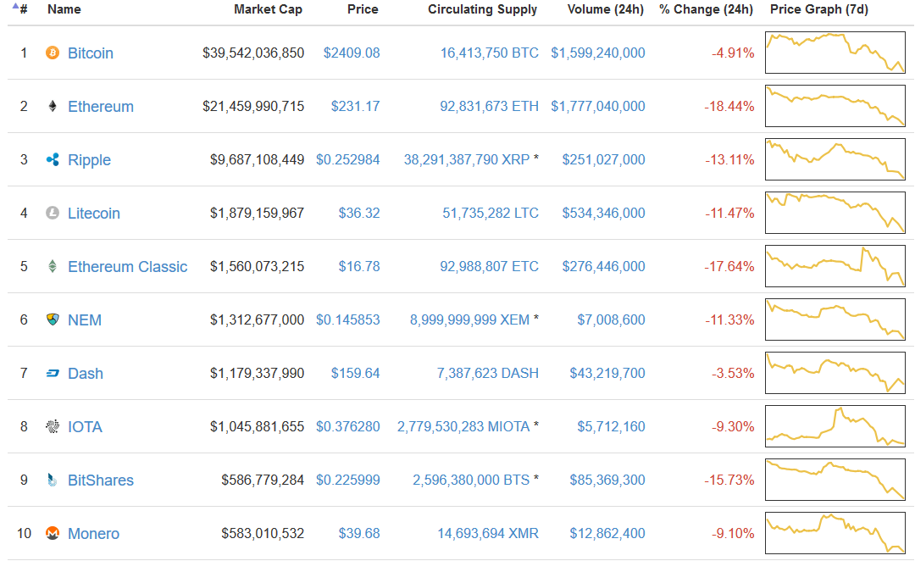Click NEM price $0.145853
915x561 pixels.
click(348, 319)
